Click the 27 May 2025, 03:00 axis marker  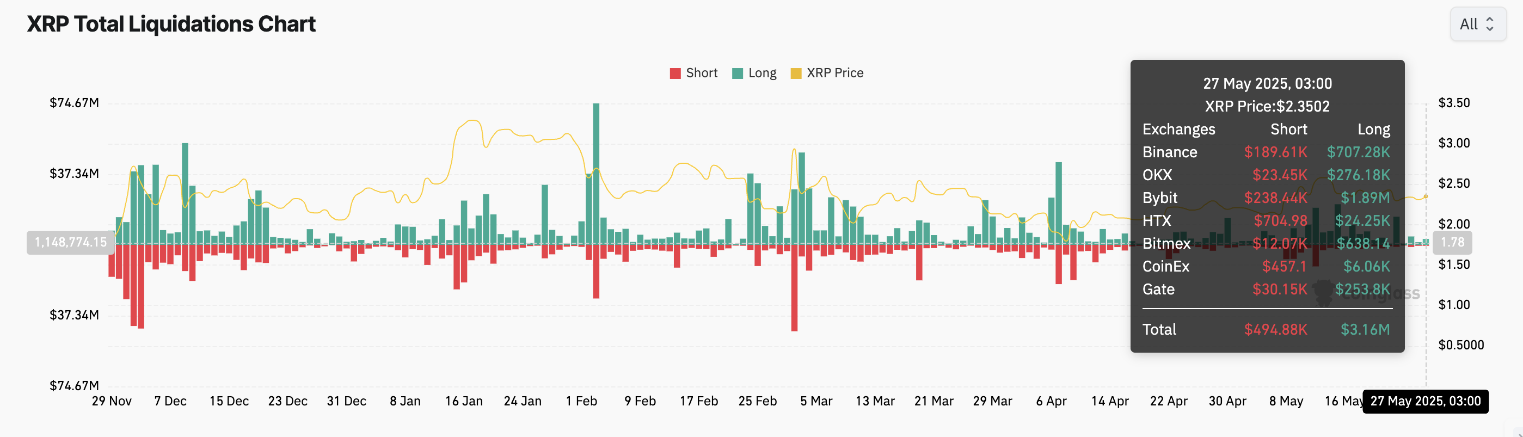pyautogui.click(x=1426, y=402)
